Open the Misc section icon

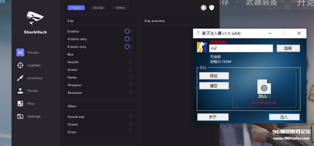tap(20, 104)
